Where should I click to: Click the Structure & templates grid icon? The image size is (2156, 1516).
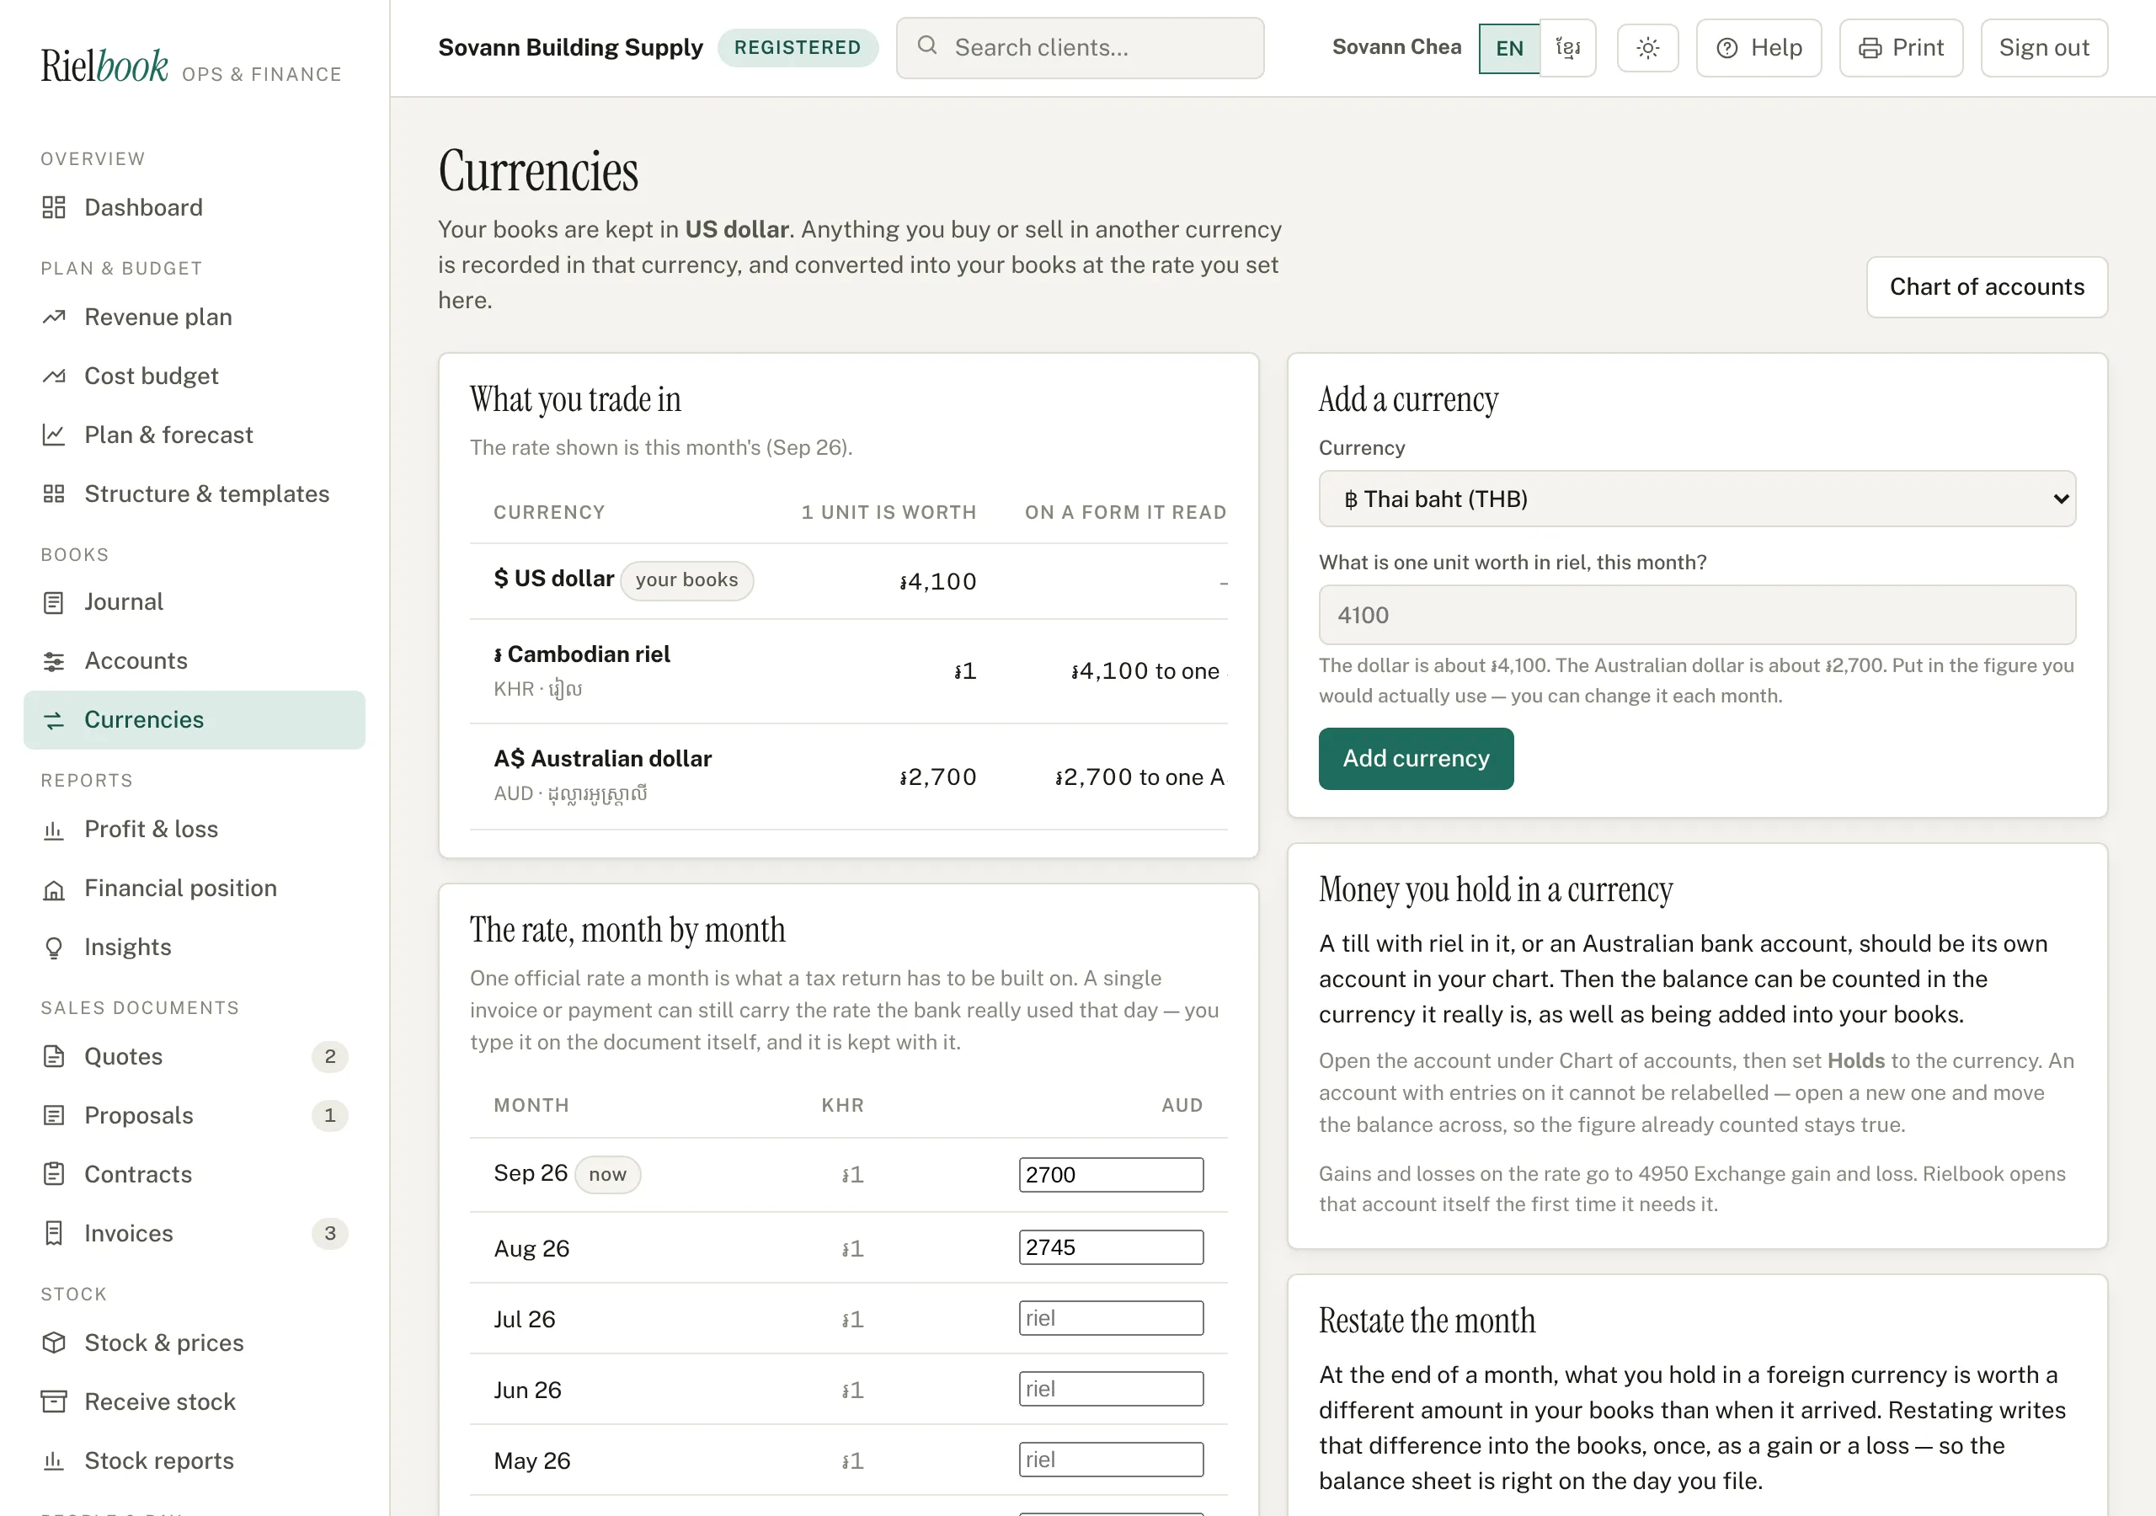[x=54, y=494]
